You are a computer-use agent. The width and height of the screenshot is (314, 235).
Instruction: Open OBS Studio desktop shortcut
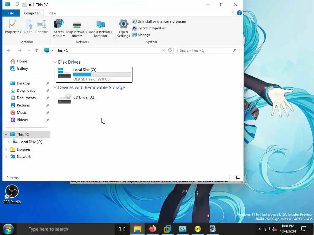click(x=12, y=194)
